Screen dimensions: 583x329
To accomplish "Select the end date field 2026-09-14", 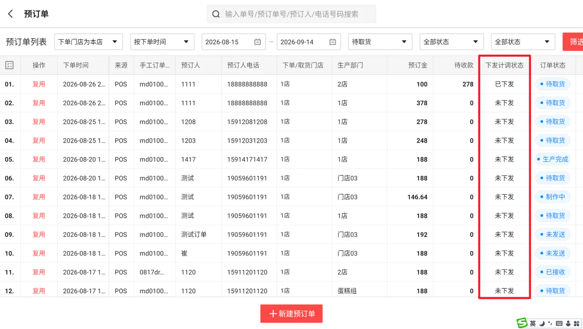I will click(x=309, y=42).
